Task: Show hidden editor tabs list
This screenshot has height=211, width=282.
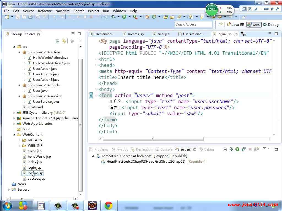Action: pos(243,34)
